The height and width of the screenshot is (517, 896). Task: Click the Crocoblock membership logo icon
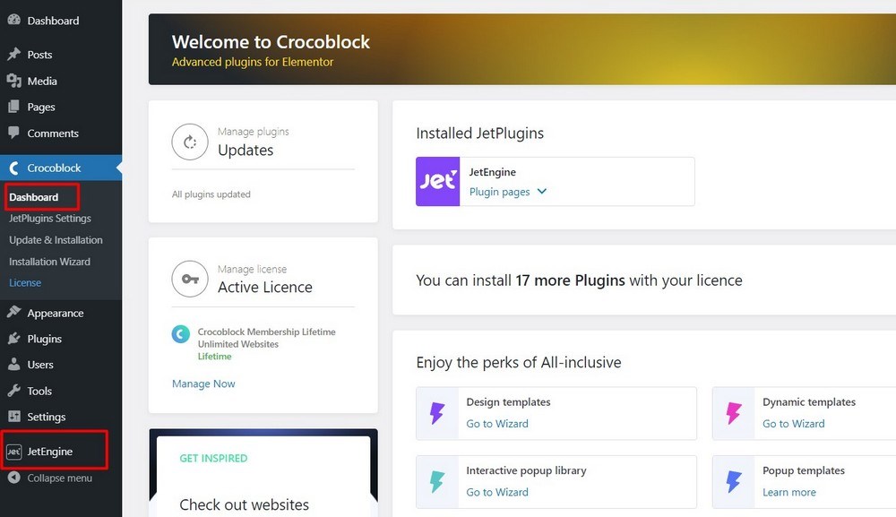click(x=181, y=333)
